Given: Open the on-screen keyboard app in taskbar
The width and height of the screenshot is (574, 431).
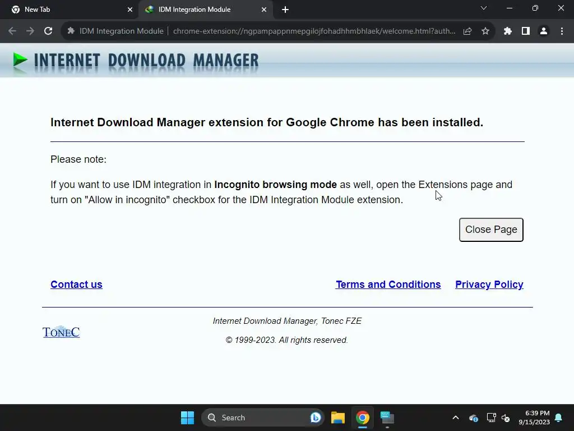Looking at the screenshot, I should click(387, 418).
